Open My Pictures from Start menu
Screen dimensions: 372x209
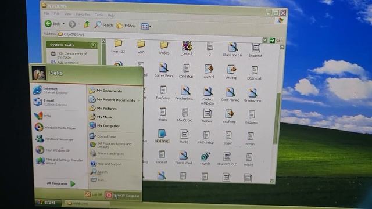(103, 109)
